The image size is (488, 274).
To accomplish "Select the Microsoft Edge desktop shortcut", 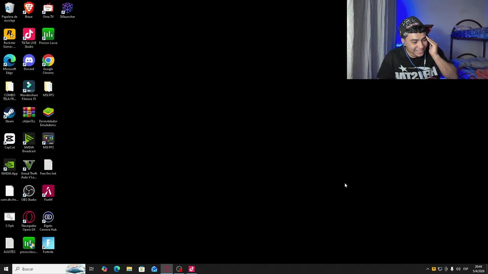I will 10,64.
